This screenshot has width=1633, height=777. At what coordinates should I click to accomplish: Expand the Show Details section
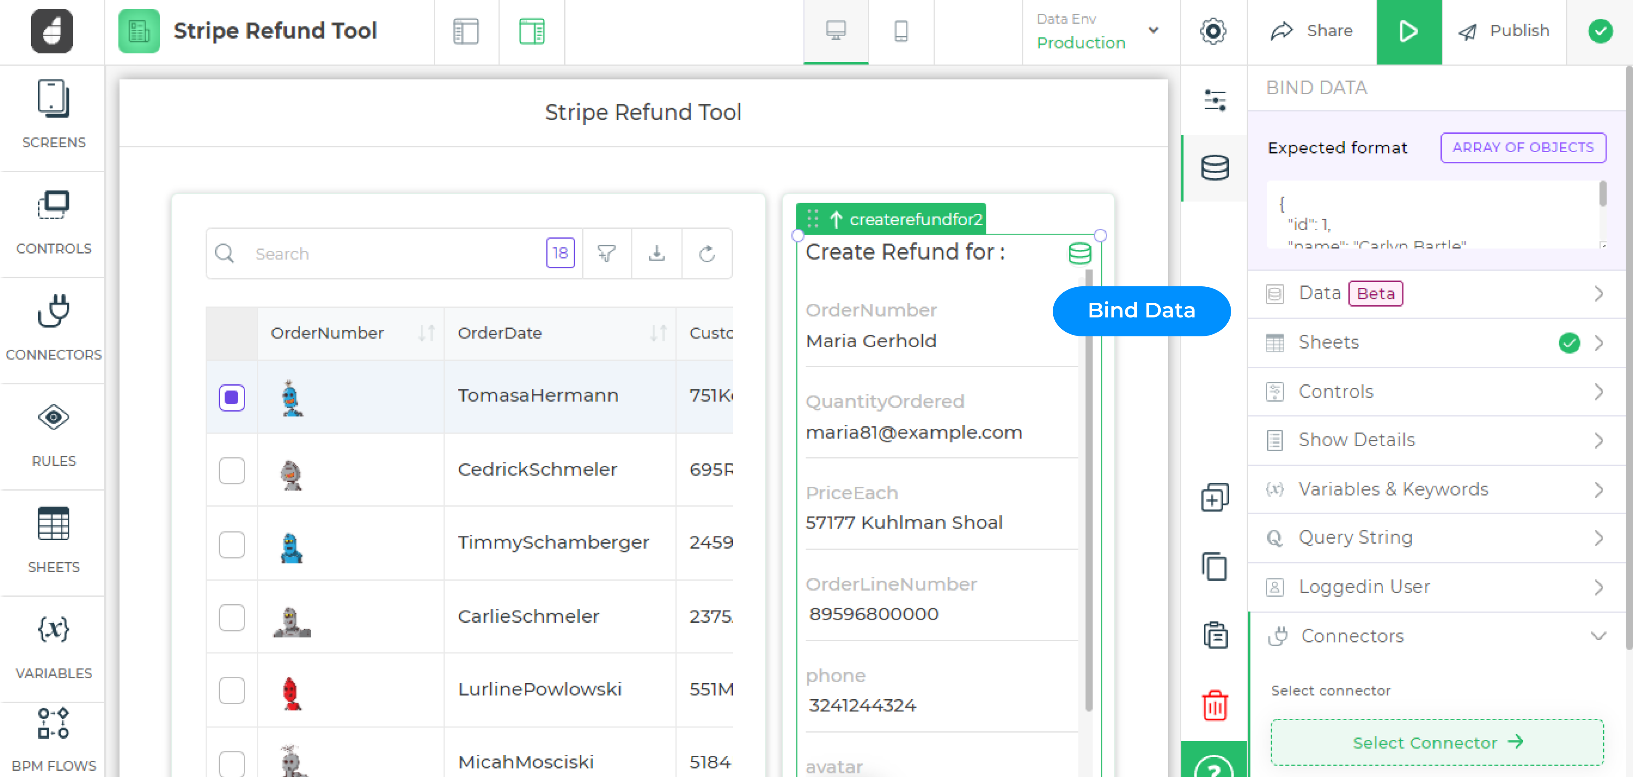pos(1436,441)
